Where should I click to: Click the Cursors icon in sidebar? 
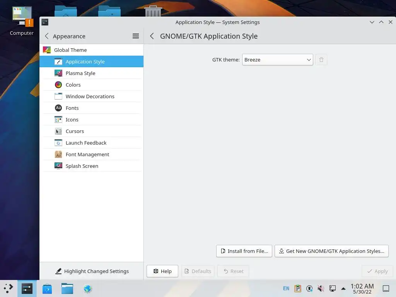pos(58,131)
